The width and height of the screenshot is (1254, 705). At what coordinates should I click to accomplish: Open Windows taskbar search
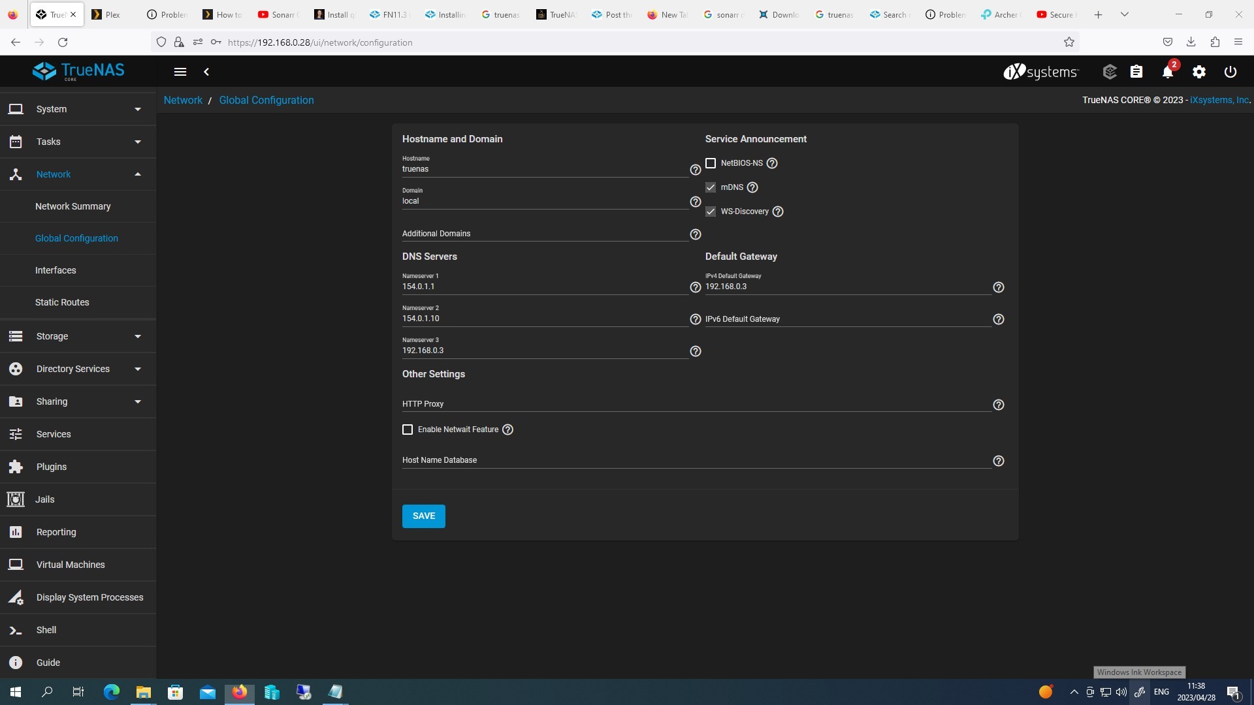click(47, 692)
